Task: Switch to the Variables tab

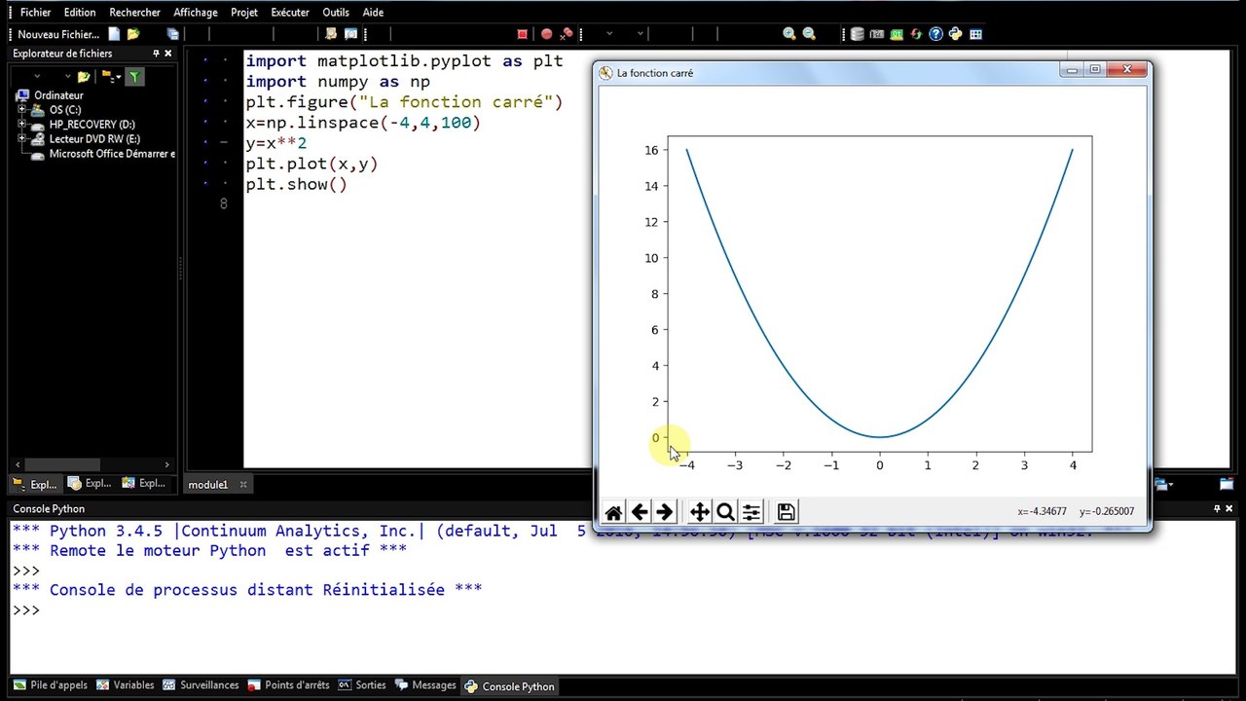Action: (x=125, y=685)
